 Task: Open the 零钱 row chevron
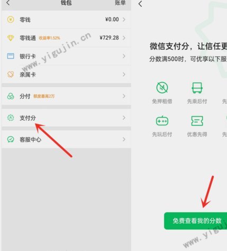pos(124,20)
